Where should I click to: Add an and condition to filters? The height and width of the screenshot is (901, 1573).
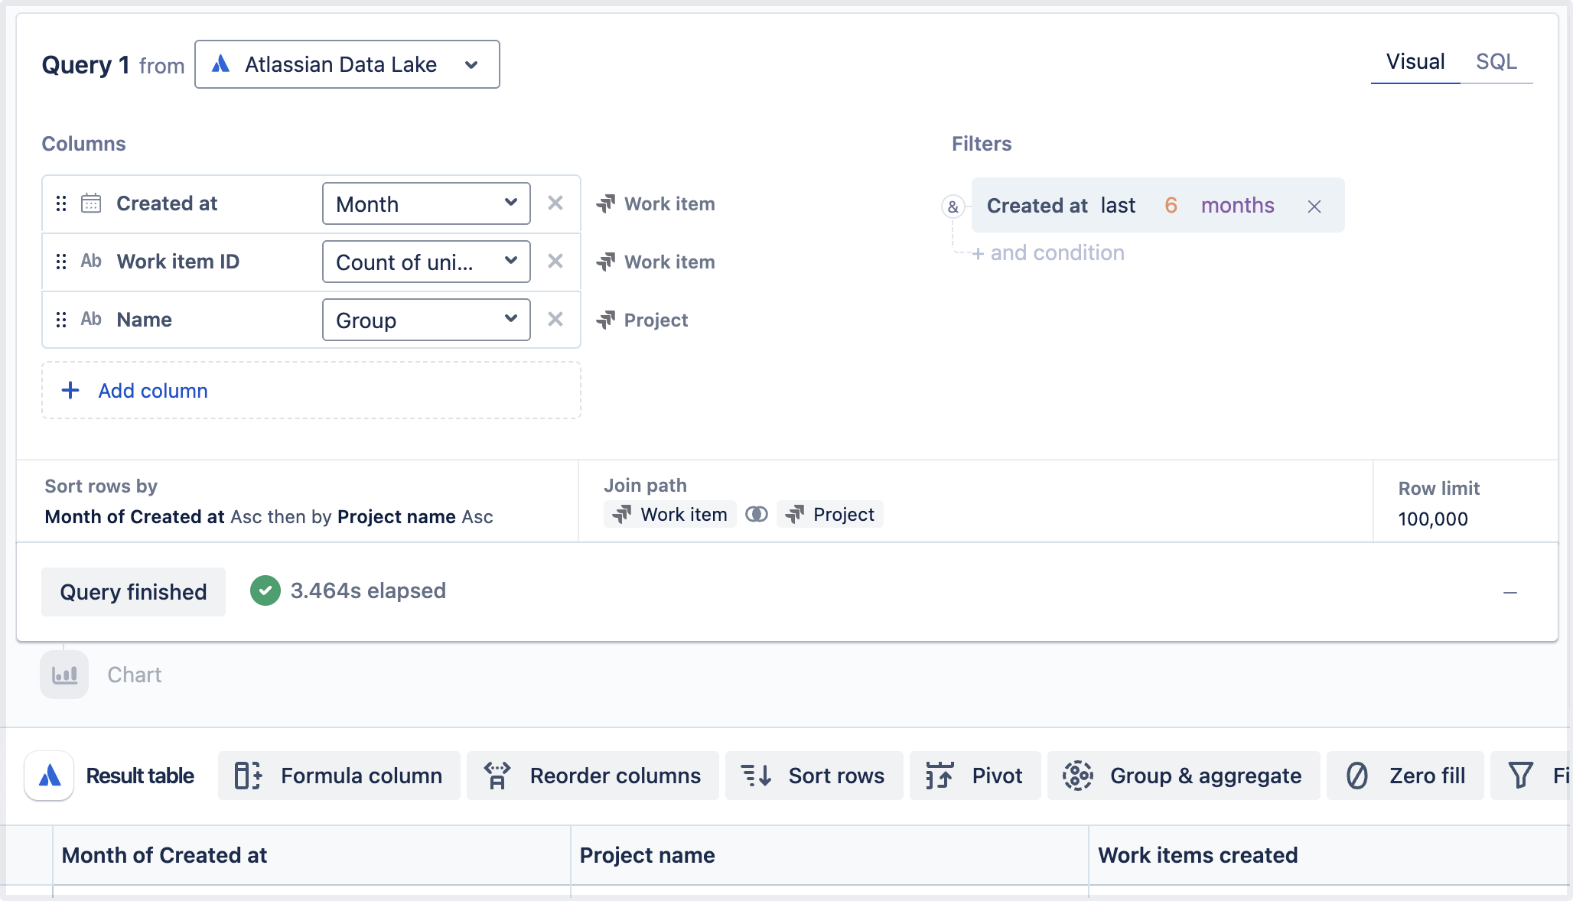1048,253
